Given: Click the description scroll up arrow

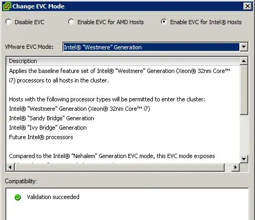Looking at the screenshot, I should click(x=243, y=61).
